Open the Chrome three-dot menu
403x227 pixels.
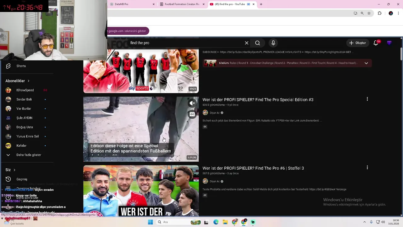click(399, 13)
